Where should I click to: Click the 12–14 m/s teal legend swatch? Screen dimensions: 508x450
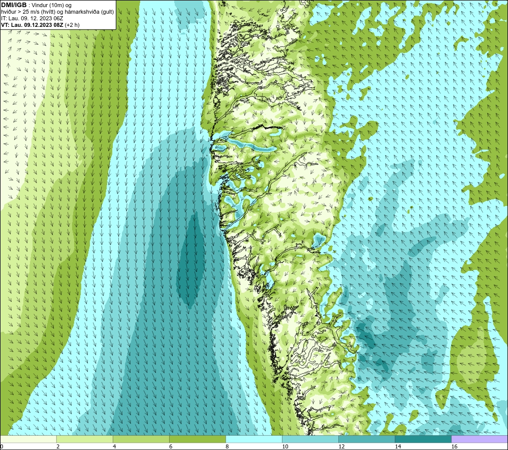click(367, 439)
